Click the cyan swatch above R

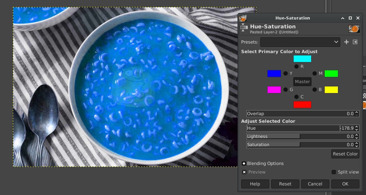302,59
